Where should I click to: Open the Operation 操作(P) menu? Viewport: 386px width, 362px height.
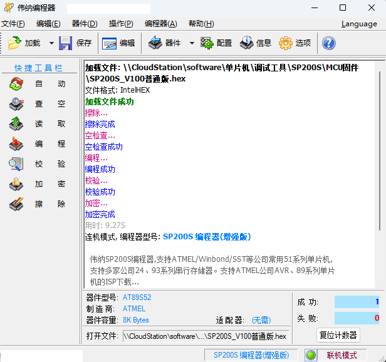[121, 24]
